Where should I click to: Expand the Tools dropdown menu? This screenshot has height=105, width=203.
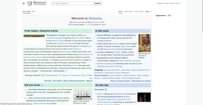[x=148, y=11]
